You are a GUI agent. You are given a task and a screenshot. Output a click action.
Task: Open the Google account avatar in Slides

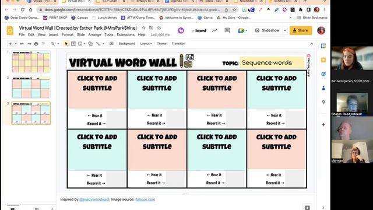[x=321, y=30]
